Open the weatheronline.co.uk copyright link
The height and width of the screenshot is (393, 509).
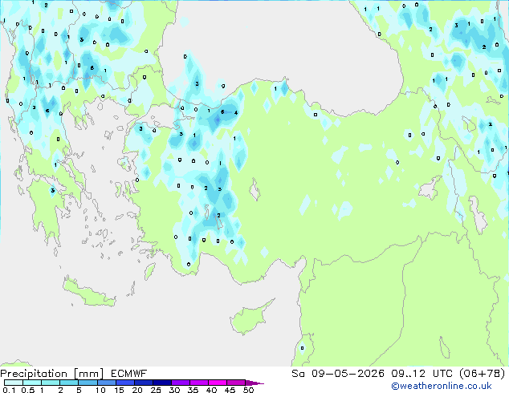coord(442,386)
